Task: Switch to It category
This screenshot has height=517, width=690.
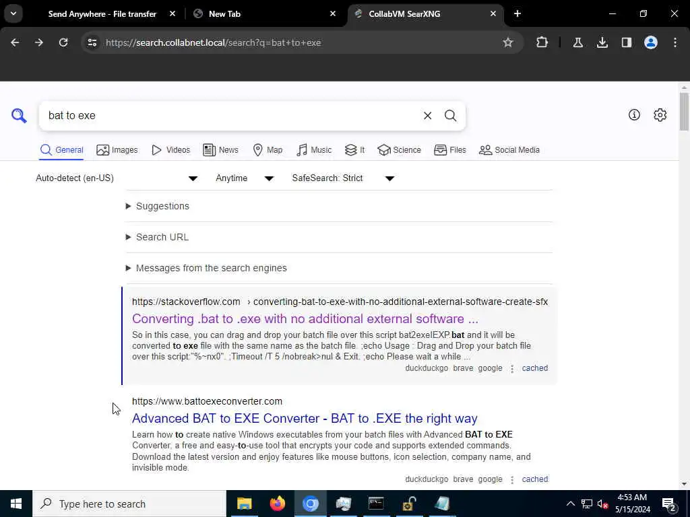Action: 354,150
